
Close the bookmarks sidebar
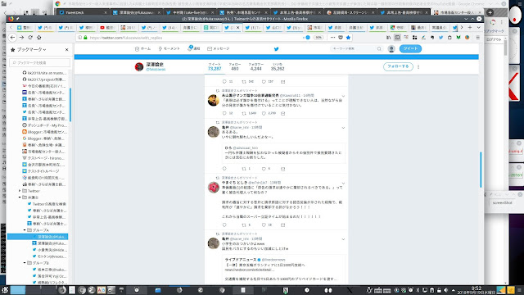pyautogui.click(x=66, y=49)
